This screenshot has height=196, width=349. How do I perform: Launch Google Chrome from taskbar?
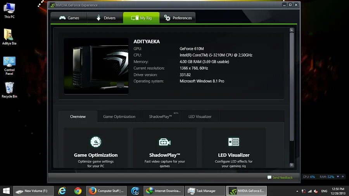(78, 191)
